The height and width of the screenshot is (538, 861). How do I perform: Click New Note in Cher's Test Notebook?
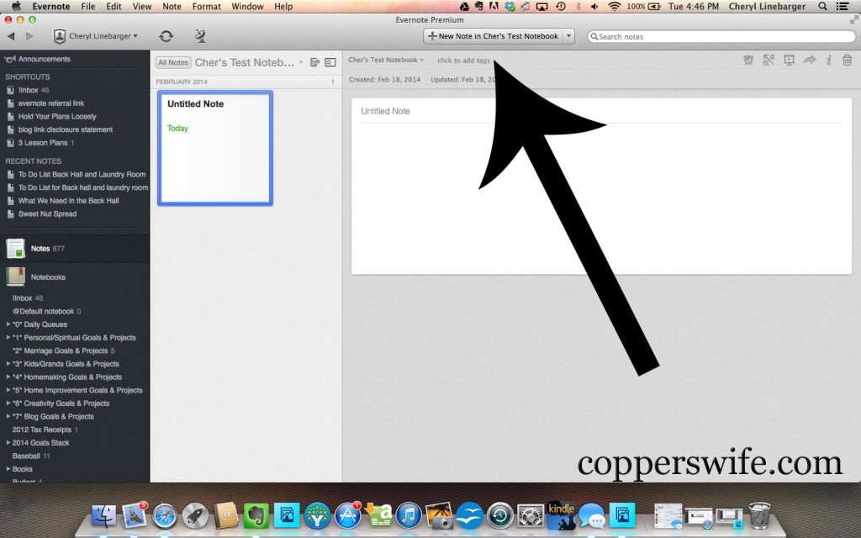pos(494,36)
